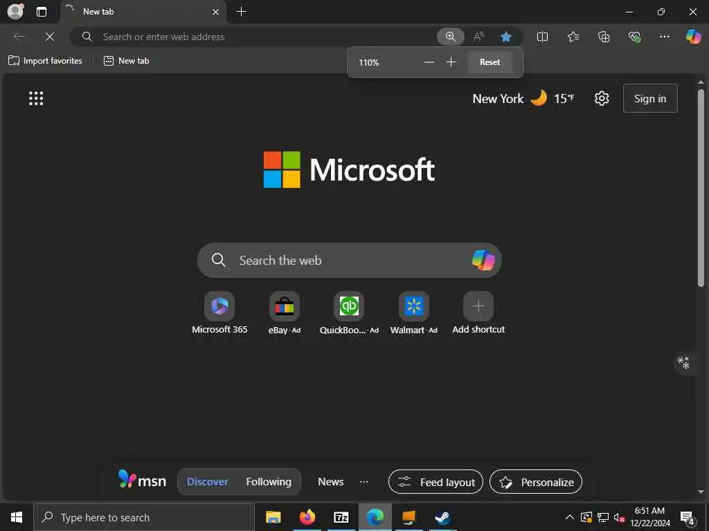Expand more feed categories ellipsis
This screenshot has width=709, height=531.
(364, 482)
